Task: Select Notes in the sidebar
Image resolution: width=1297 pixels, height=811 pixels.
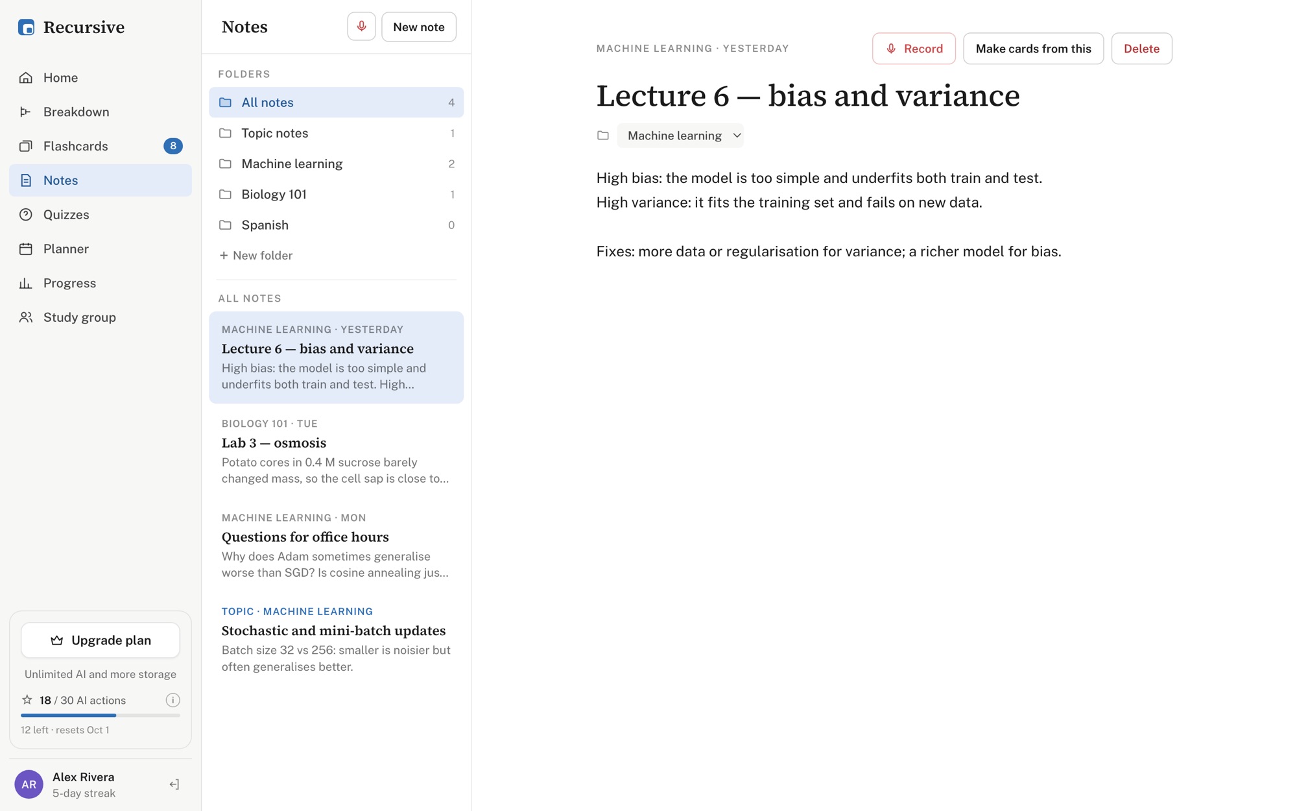Action: click(x=101, y=180)
